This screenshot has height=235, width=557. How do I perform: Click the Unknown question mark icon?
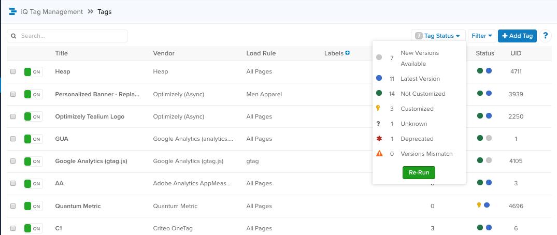[378, 124]
